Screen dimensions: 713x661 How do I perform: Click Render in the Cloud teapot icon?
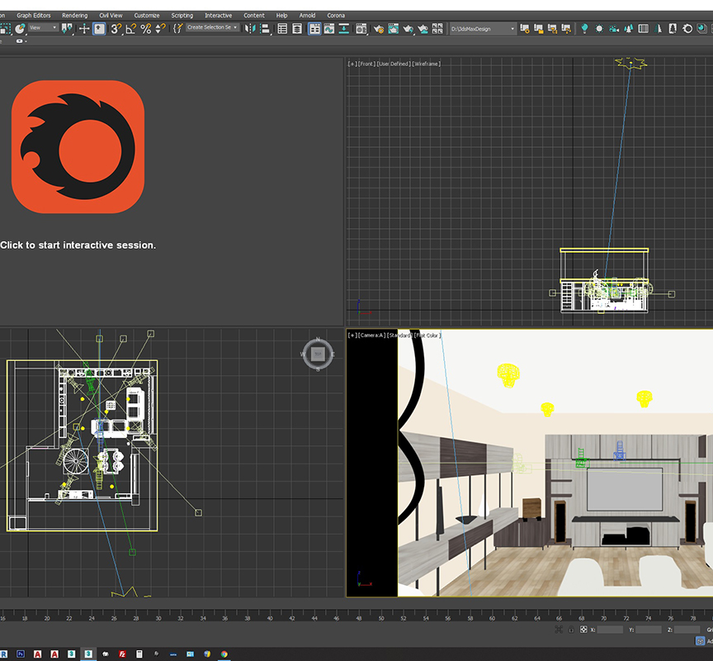(x=423, y=29)
